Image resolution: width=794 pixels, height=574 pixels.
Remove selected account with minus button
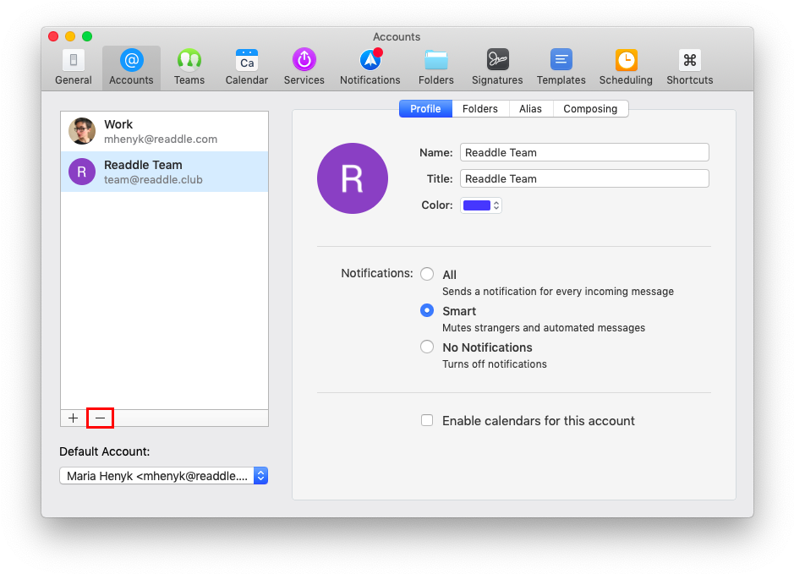(x=101, y=418)
